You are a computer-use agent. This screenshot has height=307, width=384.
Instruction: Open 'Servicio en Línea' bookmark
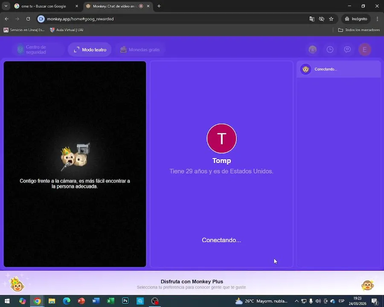click(x=24, y=30)
